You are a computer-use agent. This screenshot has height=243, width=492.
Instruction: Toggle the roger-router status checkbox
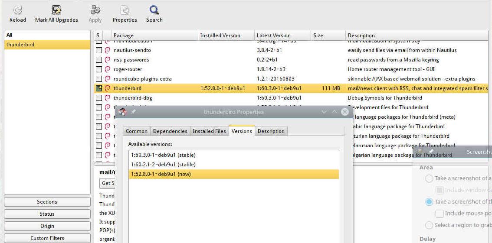click(99, 69)
